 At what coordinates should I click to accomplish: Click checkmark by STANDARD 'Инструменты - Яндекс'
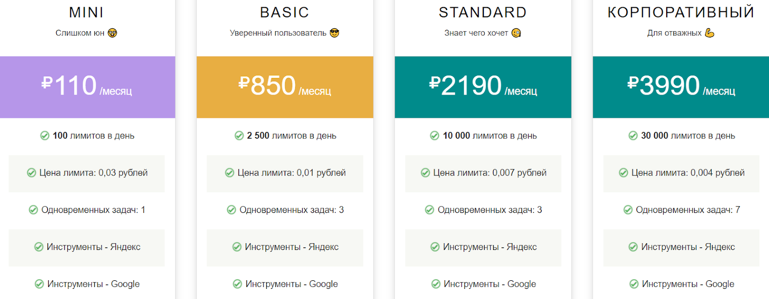point(435,247)
